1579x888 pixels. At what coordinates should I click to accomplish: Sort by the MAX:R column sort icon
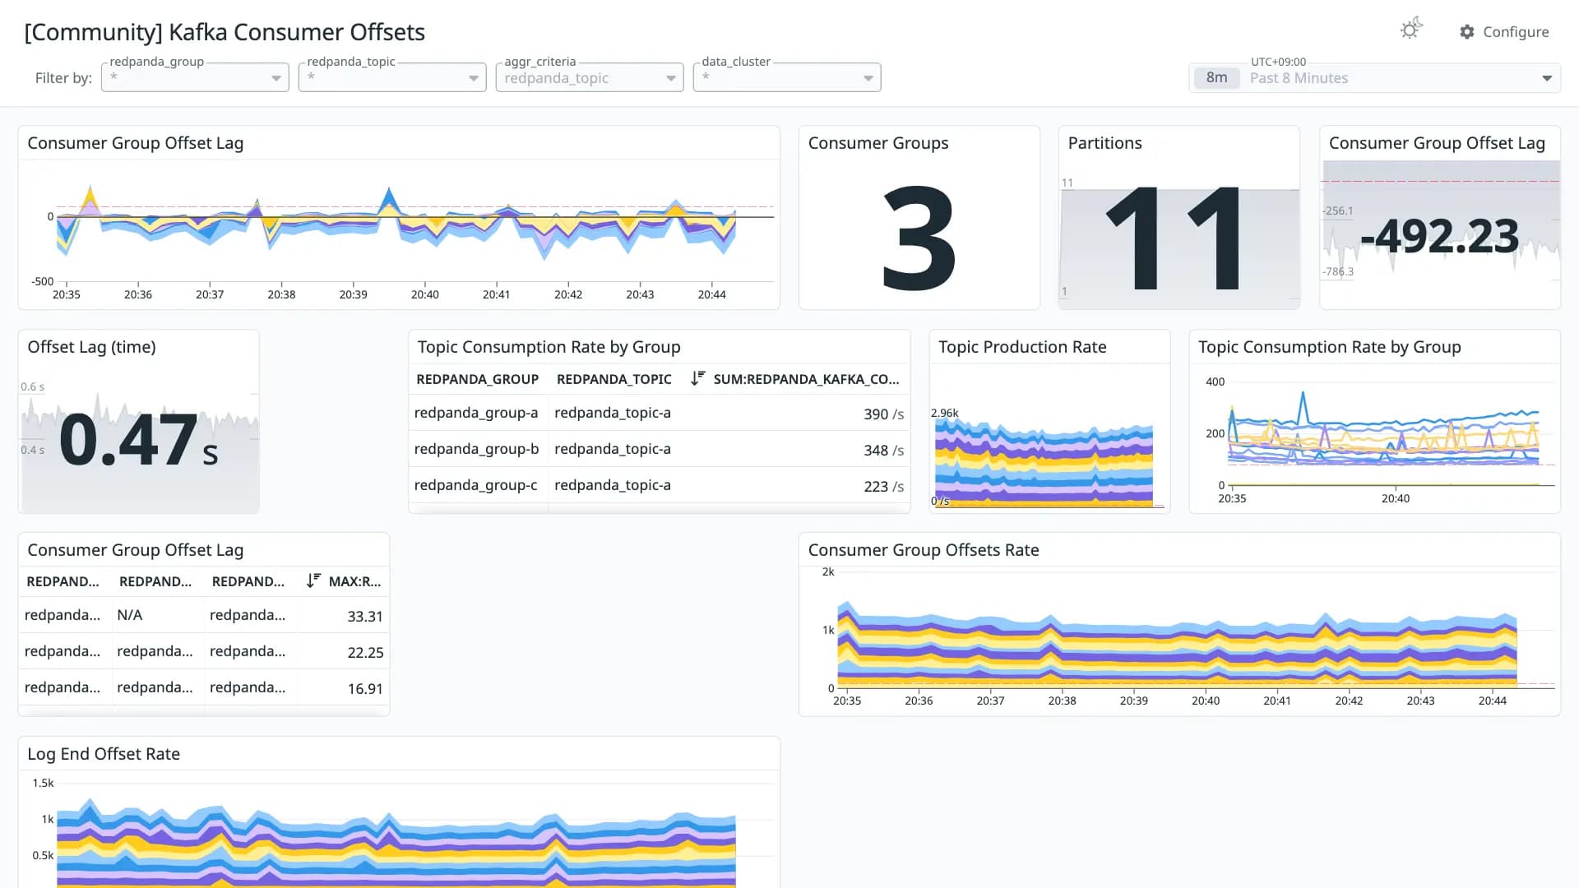313,580
